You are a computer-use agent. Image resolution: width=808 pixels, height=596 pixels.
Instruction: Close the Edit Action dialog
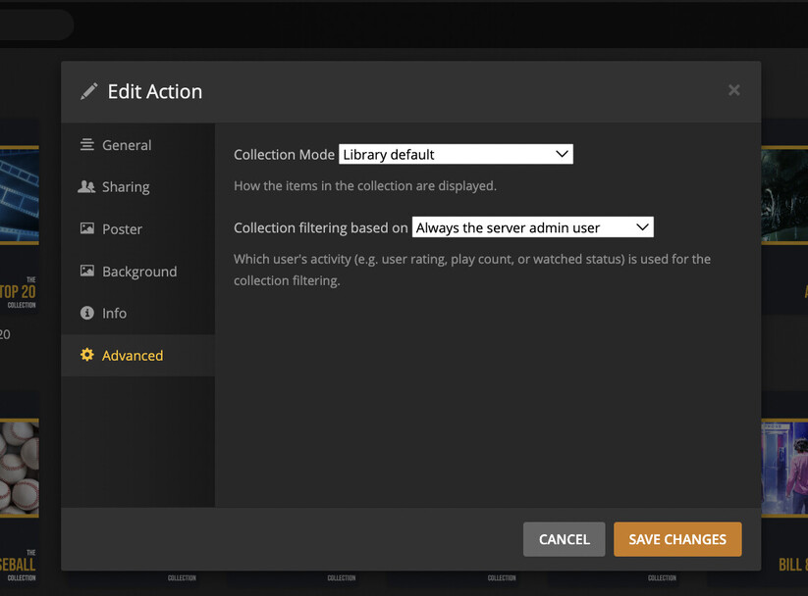pyautogui.click(x=733, y=90)
